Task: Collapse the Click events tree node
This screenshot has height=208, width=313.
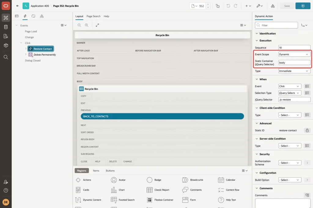Action: pos(21,43)
